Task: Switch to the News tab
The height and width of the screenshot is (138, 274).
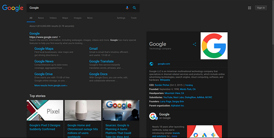Action: (41, 18)
